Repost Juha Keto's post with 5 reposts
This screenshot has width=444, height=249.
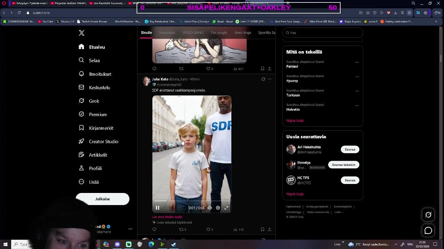coord(182,229)
